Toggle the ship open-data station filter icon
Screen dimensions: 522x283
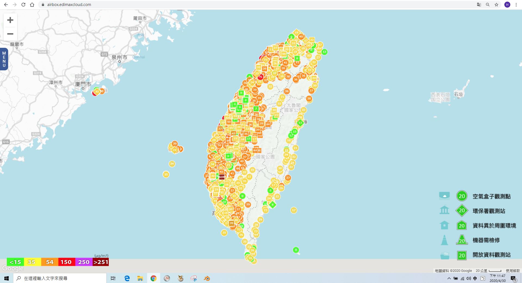[x=445, y=255]
